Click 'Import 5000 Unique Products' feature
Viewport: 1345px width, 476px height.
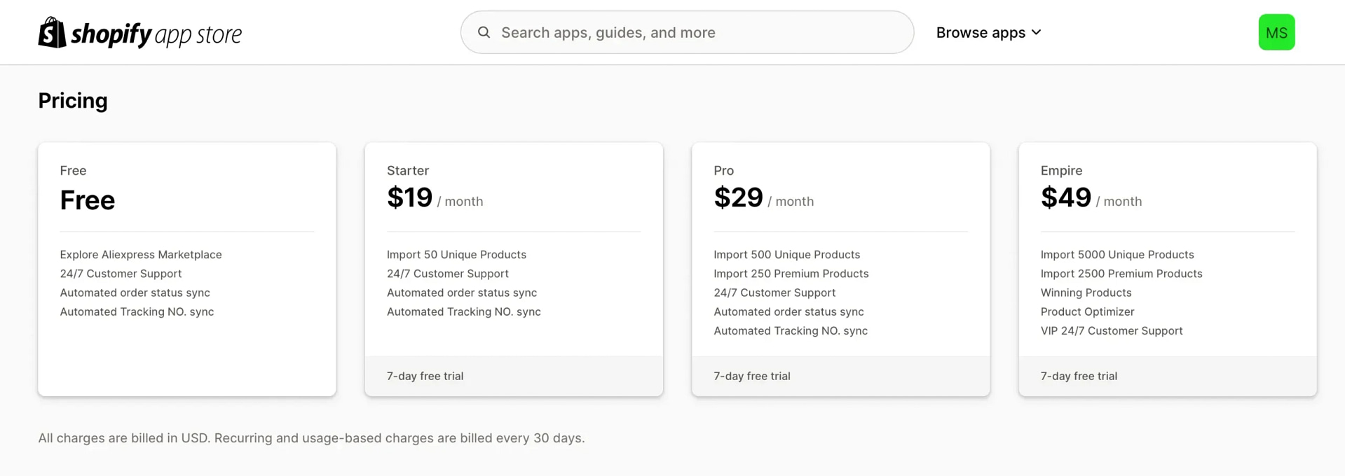(x=1117, y=255)
